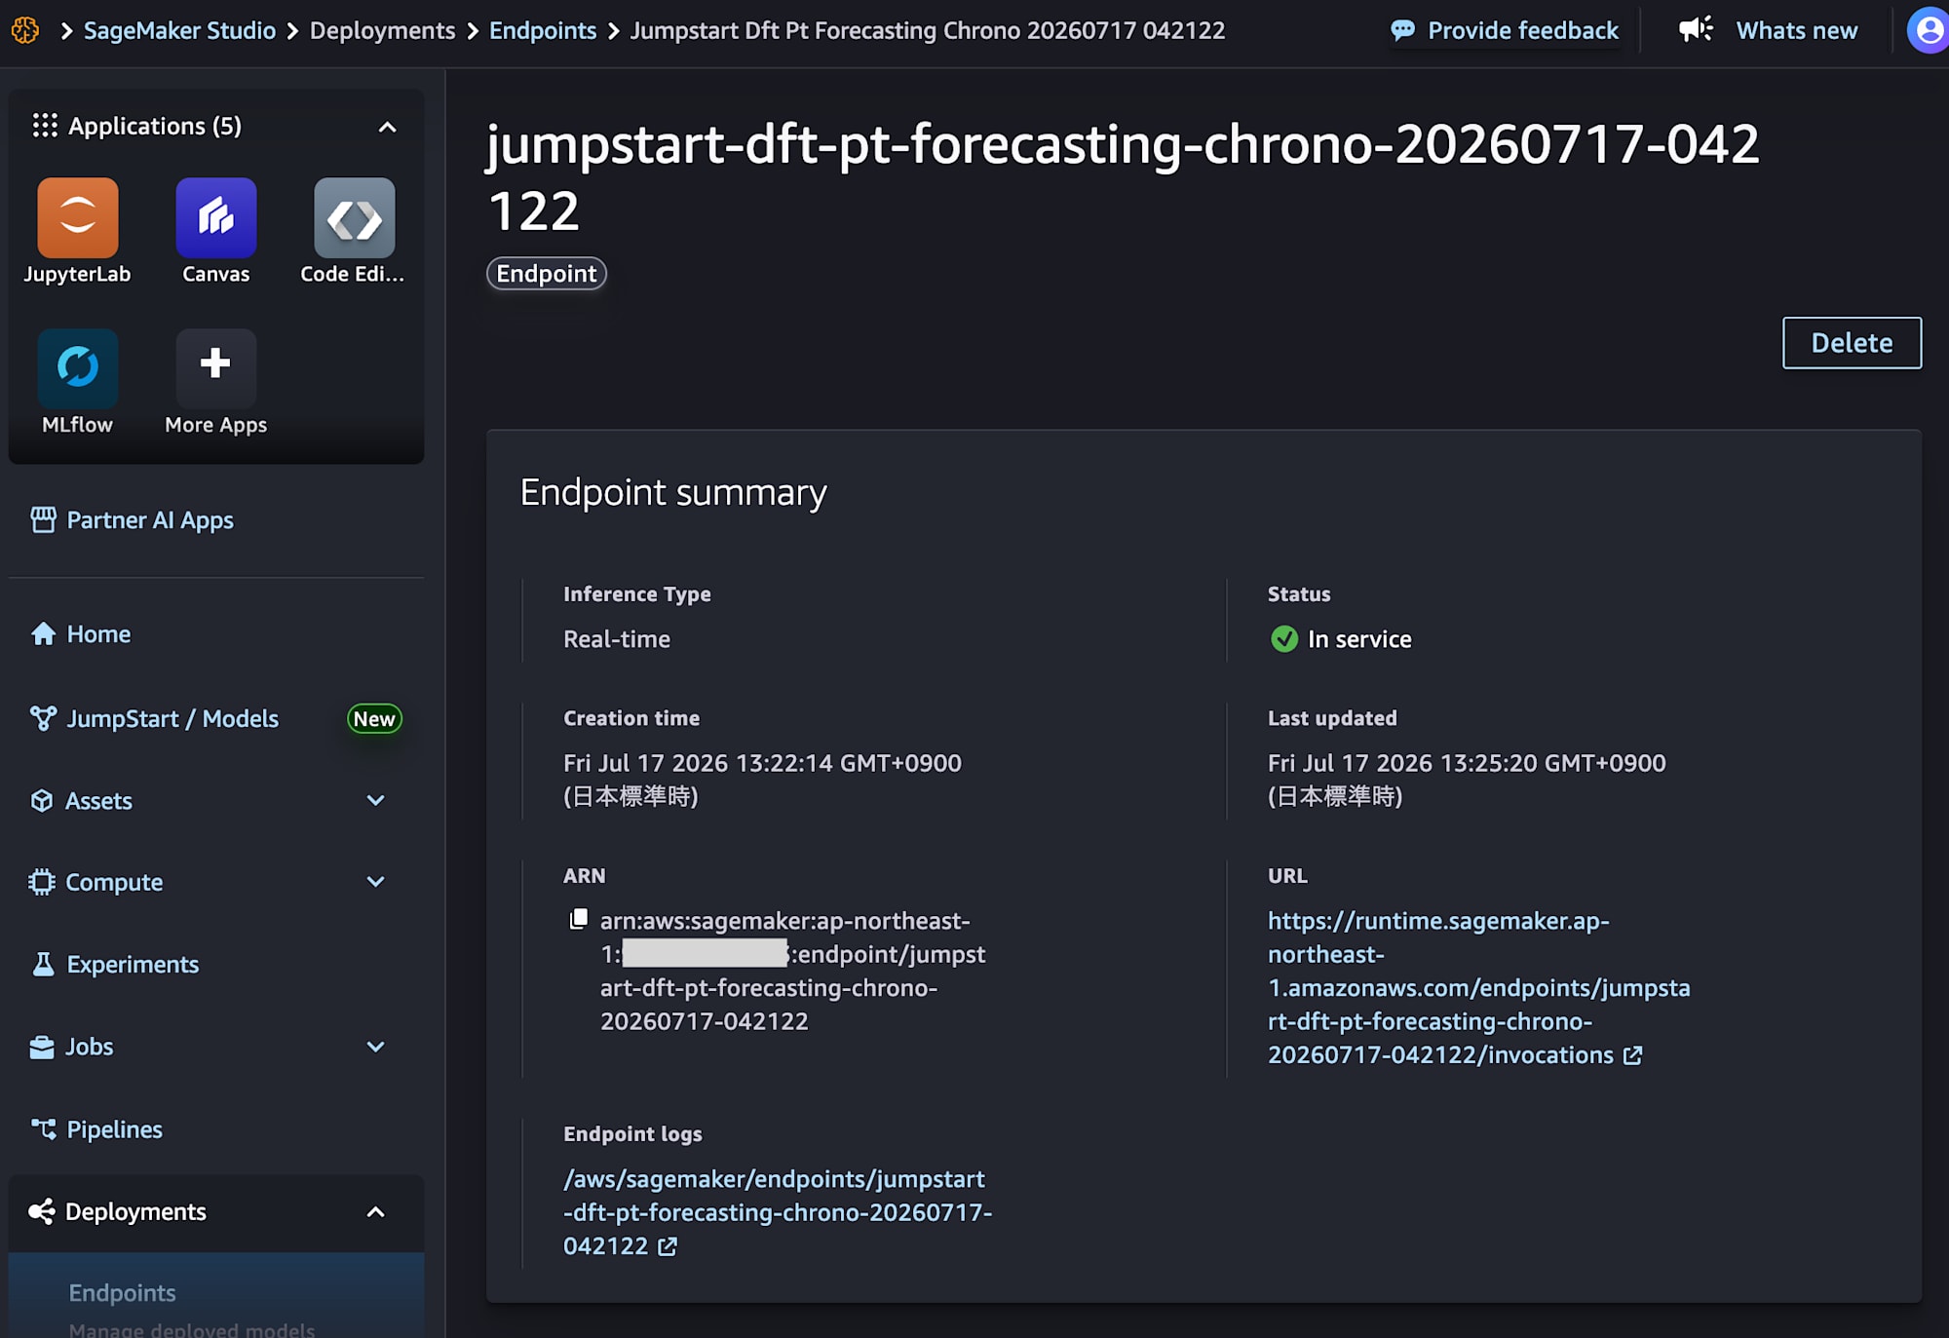Navigate to Home
The width and height of the screenshot is (1949, 1338).
point(98,634)
